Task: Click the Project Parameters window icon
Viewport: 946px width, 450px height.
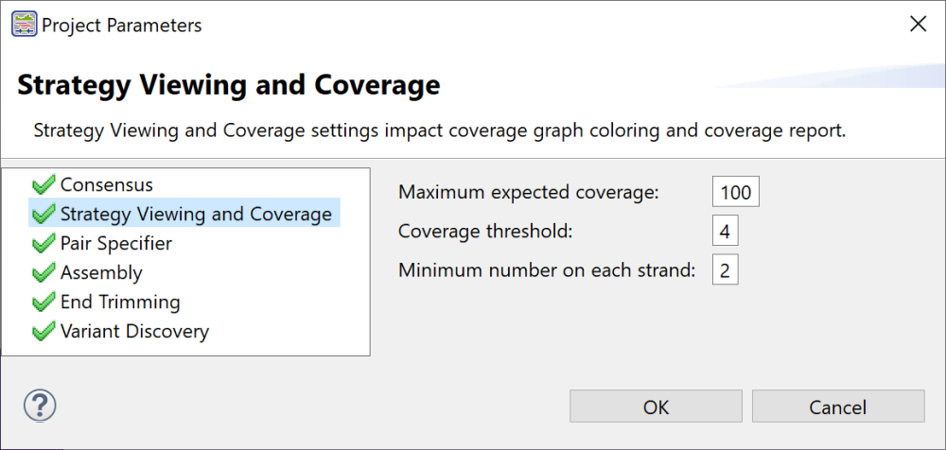Action: (25, 26)
